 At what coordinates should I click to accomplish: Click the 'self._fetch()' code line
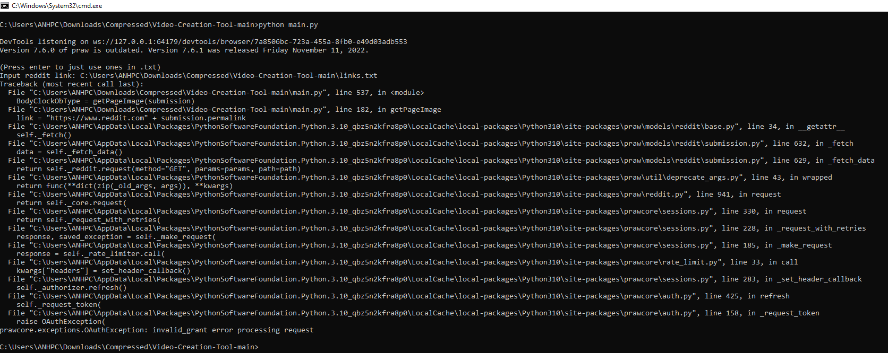tap(44, 135)
